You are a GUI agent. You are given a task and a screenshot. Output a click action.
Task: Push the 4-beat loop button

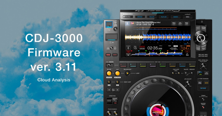pyautogui.click(x=109, y=82)
